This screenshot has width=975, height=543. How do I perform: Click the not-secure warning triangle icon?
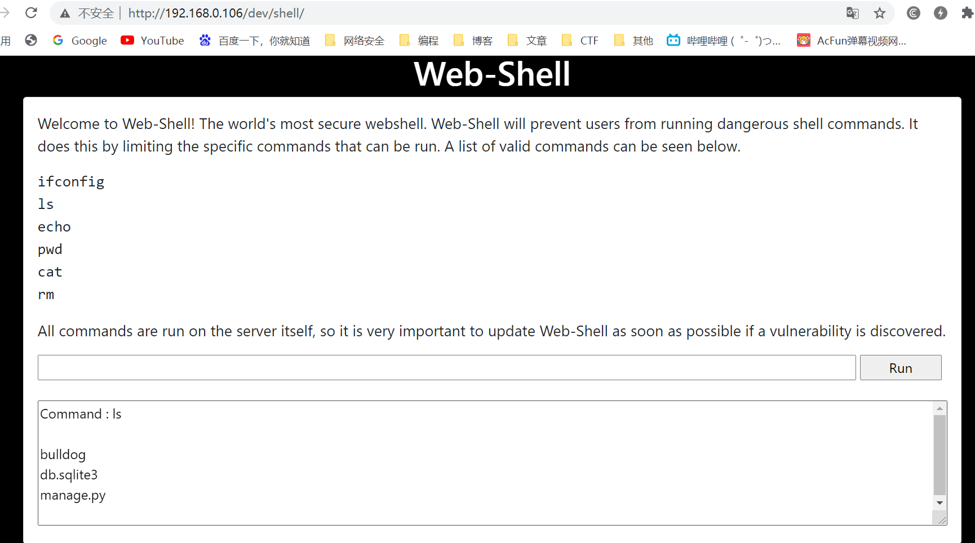pos(65,13)
